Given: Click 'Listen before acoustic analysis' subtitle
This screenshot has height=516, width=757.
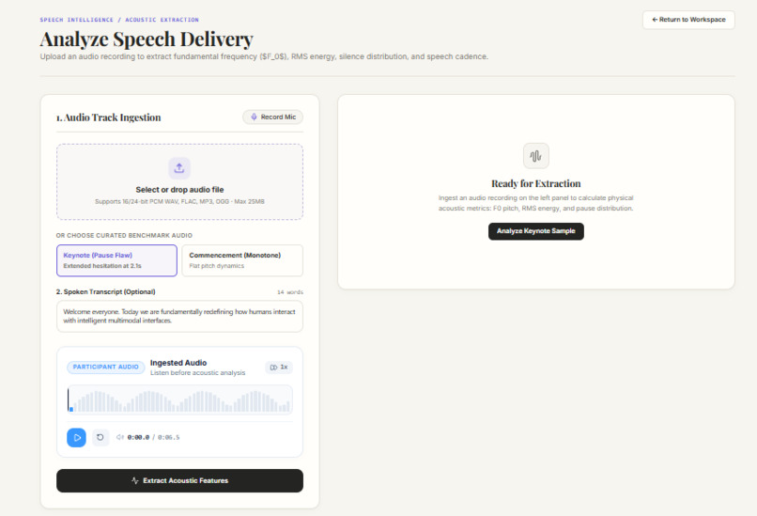Looking at the screenshot, I should (197, 373).
